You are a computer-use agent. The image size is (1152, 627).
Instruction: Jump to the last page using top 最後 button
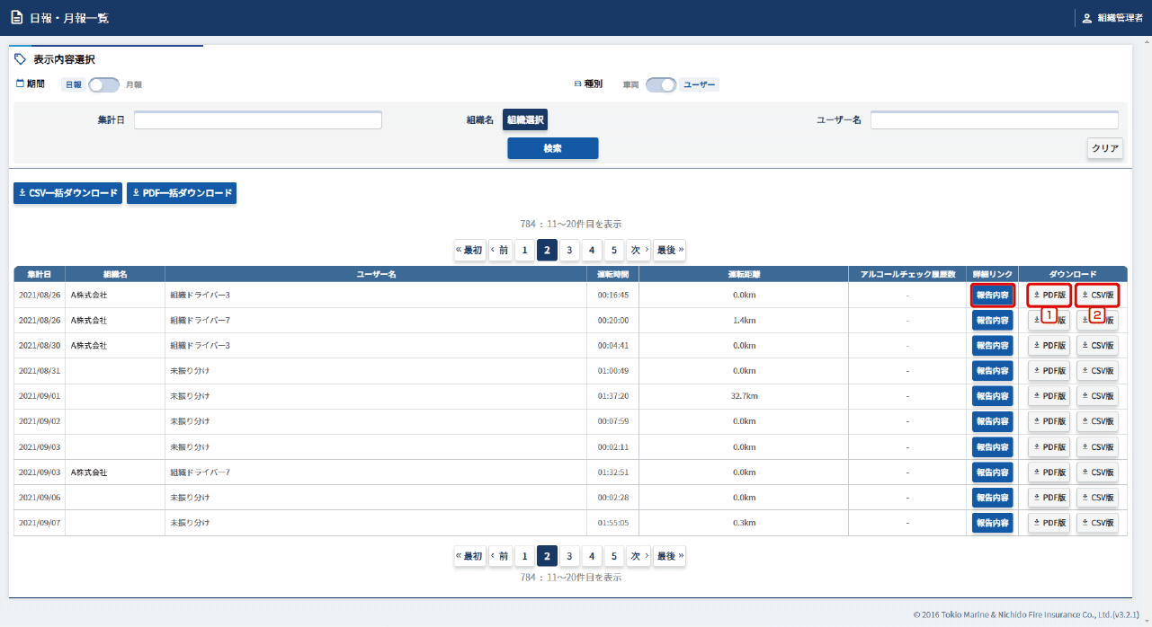pyautogui.click(x=669, y=250)
